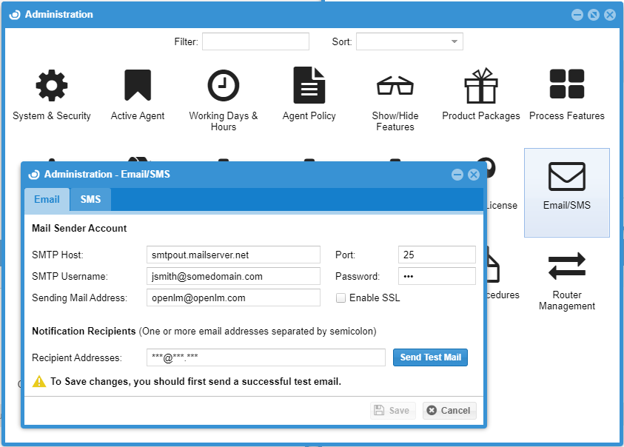Open Working Days & Hours clock icon
The image size is (624, 447).
click(x=223, y=87)
